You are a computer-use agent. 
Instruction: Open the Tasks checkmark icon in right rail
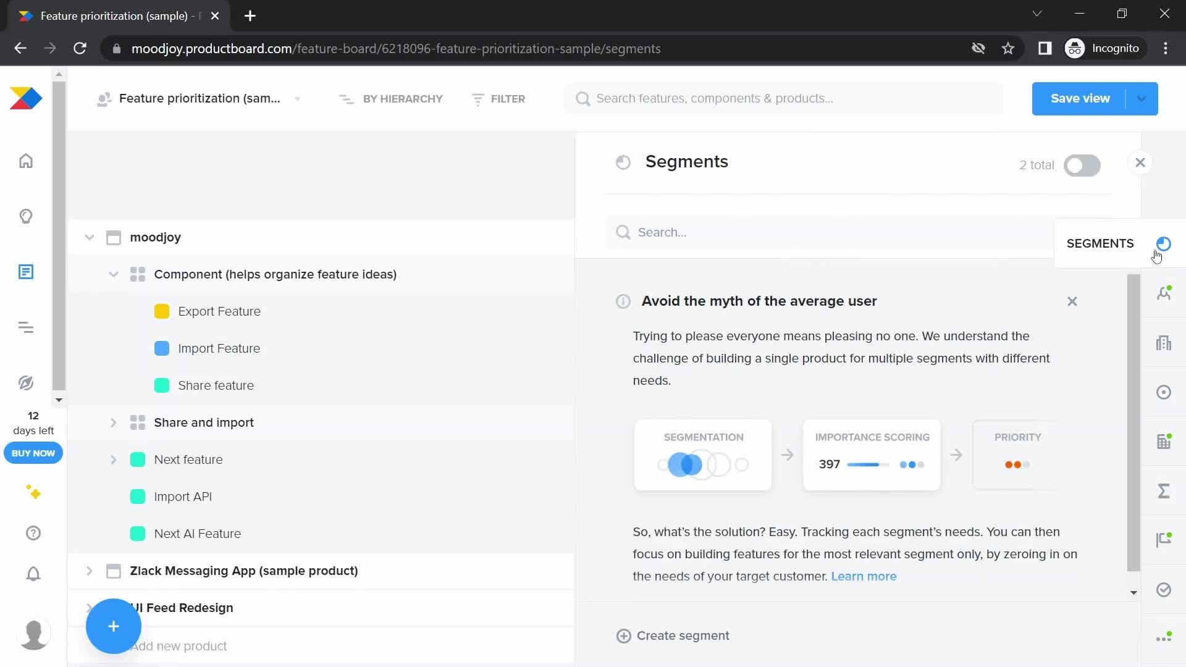(1164, 590)
